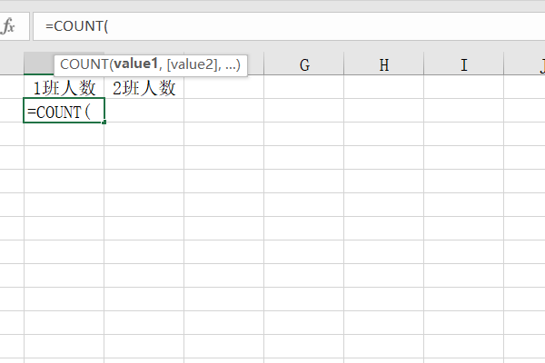Select column G header
Viewport: 545px width, 363px height.
(x=303, y=64)
